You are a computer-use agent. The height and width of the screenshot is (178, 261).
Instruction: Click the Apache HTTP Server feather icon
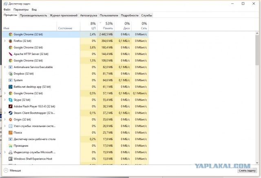coord(11,54)
